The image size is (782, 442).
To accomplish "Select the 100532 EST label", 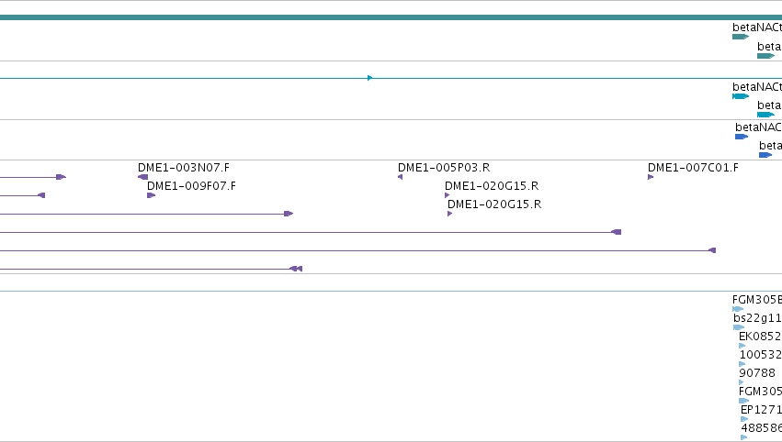I will click(761, 355).
